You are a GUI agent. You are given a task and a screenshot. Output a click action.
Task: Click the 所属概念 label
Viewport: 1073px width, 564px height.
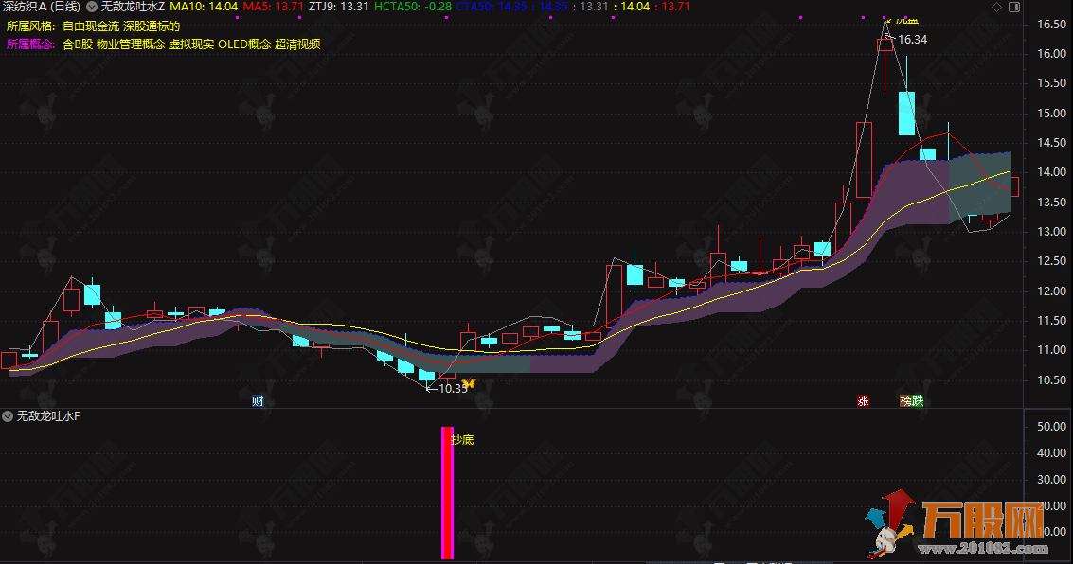click(31, 44)
